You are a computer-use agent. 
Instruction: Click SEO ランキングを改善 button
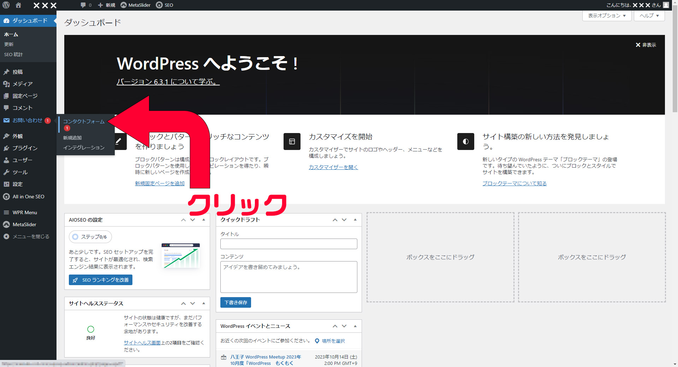101,280
